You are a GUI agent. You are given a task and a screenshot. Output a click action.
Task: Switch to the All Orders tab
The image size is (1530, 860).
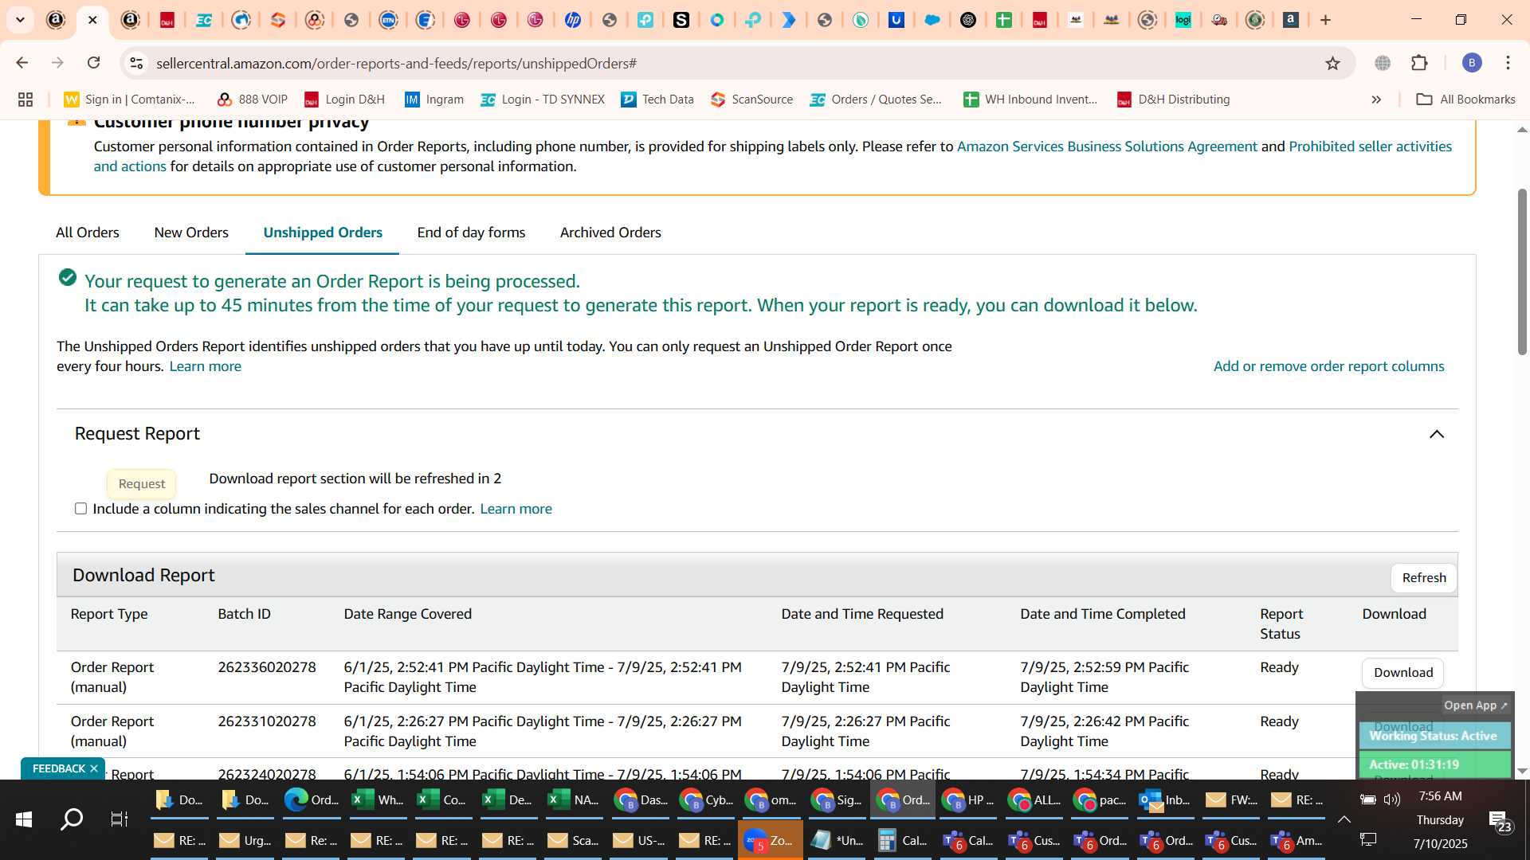pyautogui.click(x=88, y=233)
